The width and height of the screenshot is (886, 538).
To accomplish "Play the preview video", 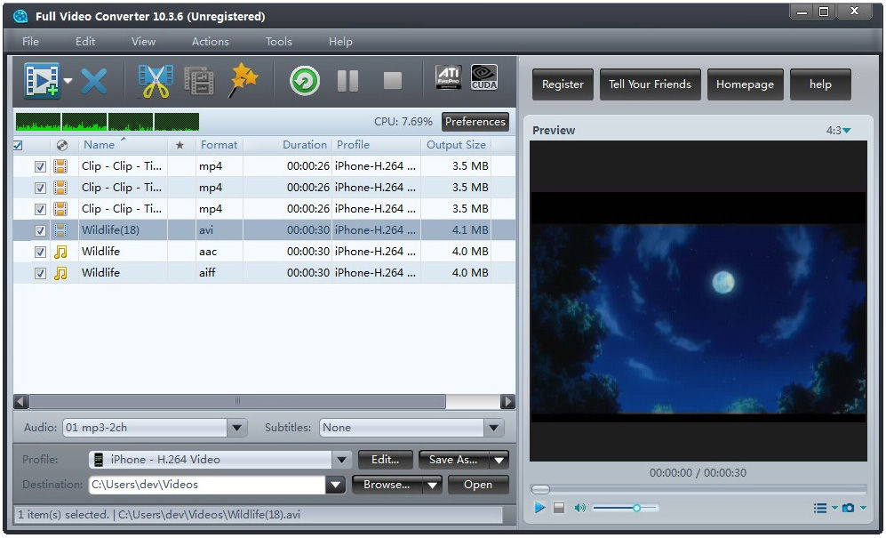I will point(539,508).
